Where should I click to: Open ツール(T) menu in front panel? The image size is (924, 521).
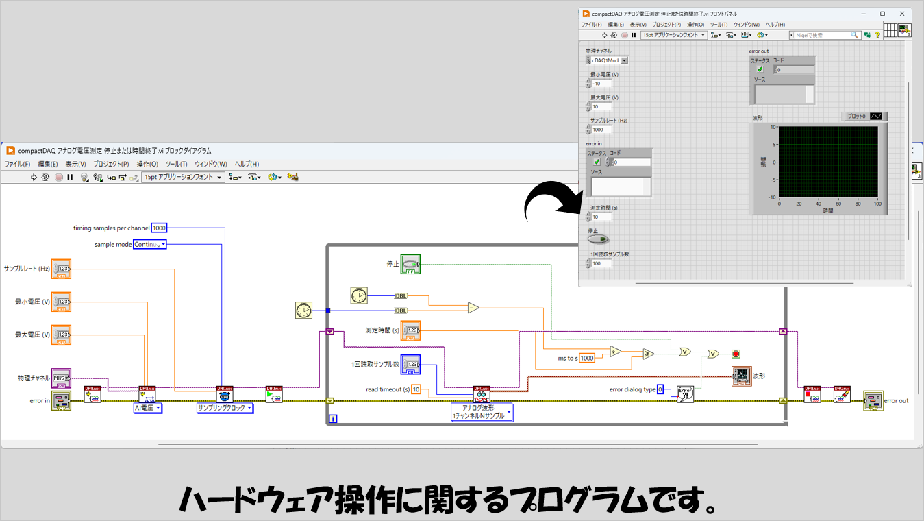719,25
